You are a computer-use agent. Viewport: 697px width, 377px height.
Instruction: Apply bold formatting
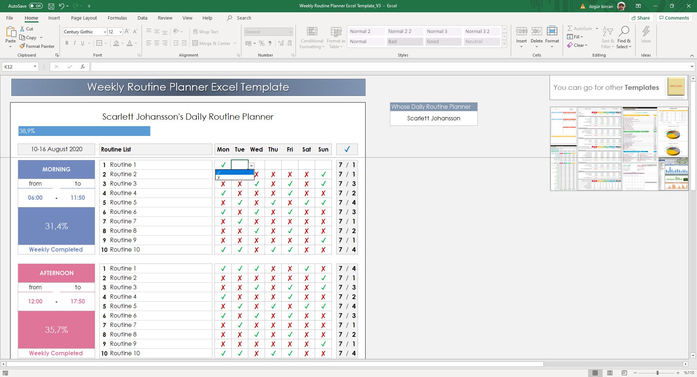(x=67, y=43)
